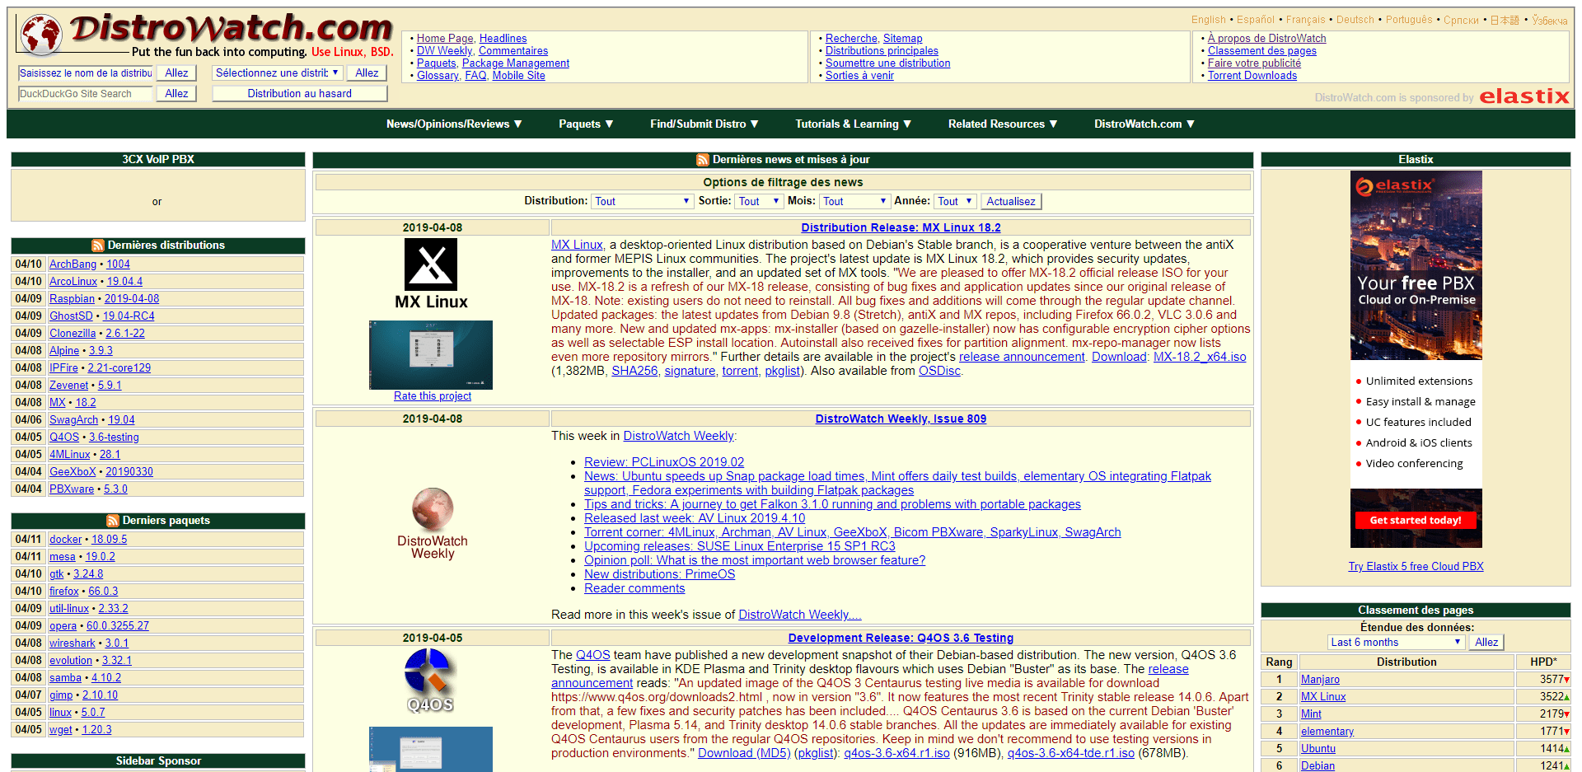Expand the Related Resources menu
This screenshot has height=772, width=1582.
(1003, 124)
